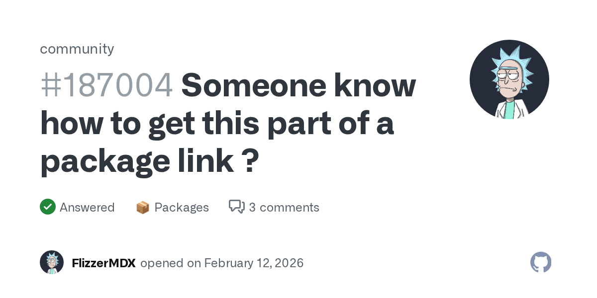Open the FlizzerMDX author profile name
Viewport: 597px width, 298px height.
[x=103, y=263]
